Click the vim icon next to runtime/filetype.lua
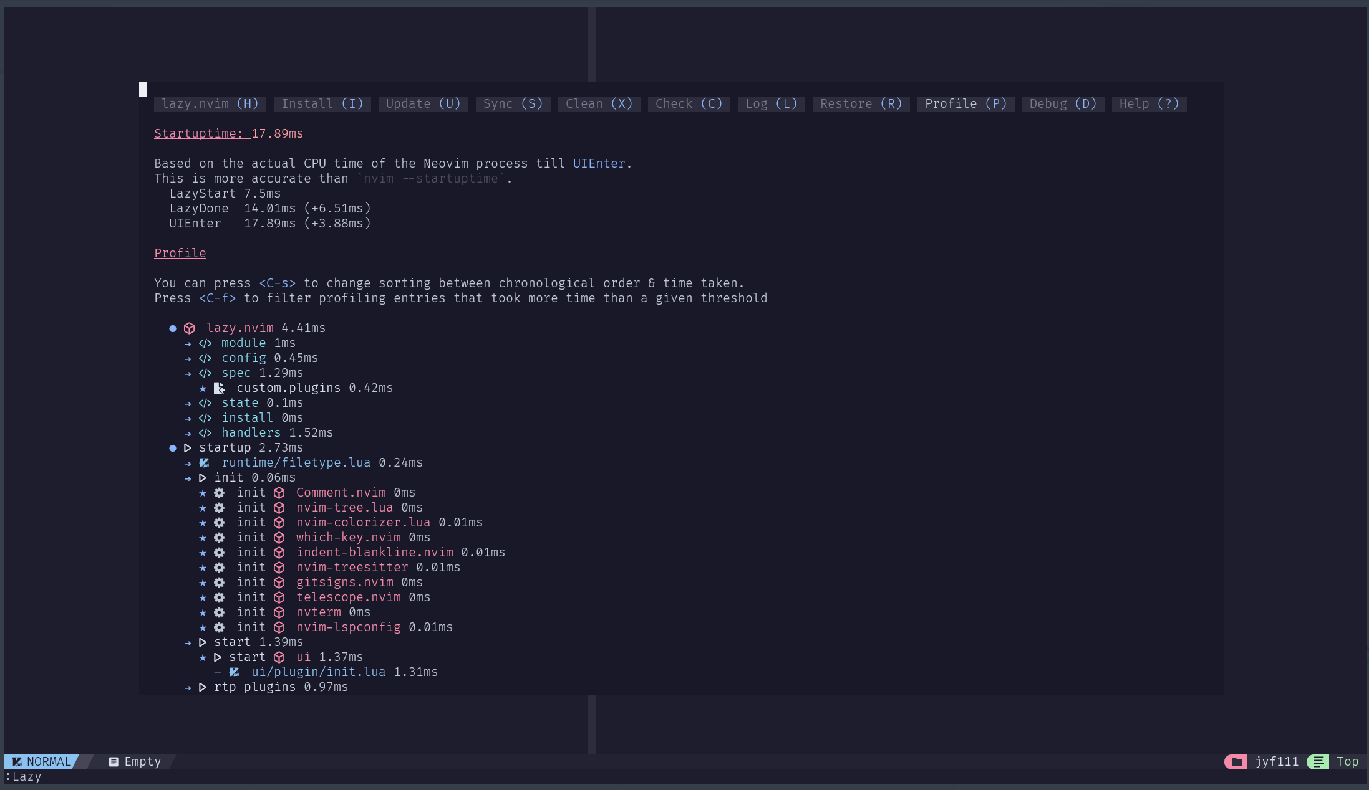Viewport: 1369px width, 790px height. [204, 463]
